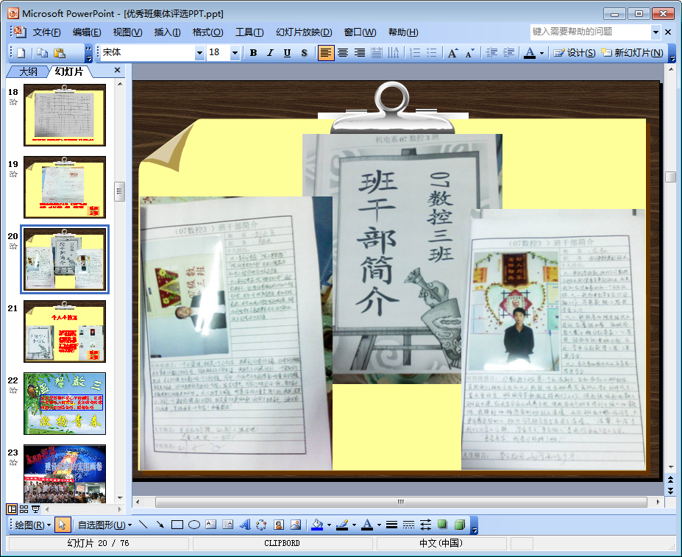Open the 自选图形(U) AutoShapes menu
The height and width of the screenshot is (557, 682).
[104, 525]
